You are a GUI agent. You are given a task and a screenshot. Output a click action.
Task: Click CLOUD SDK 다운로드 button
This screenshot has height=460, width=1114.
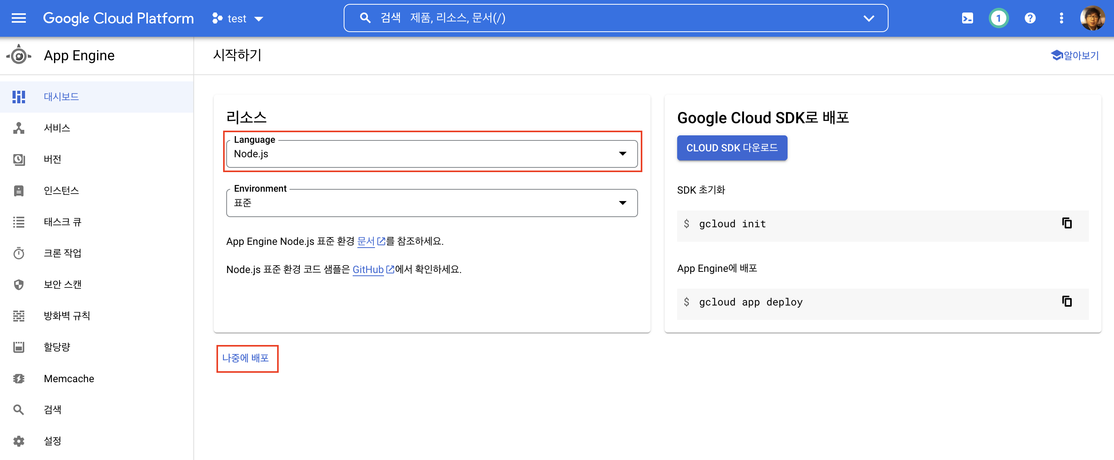point(732,148)
